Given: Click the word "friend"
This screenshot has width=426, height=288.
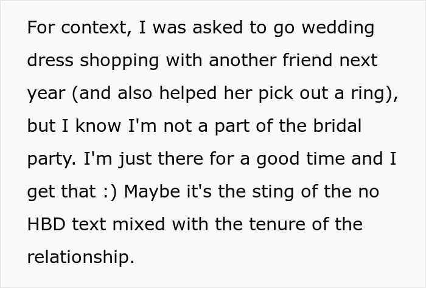Looking at the screenshot, I should pos(307,60).
